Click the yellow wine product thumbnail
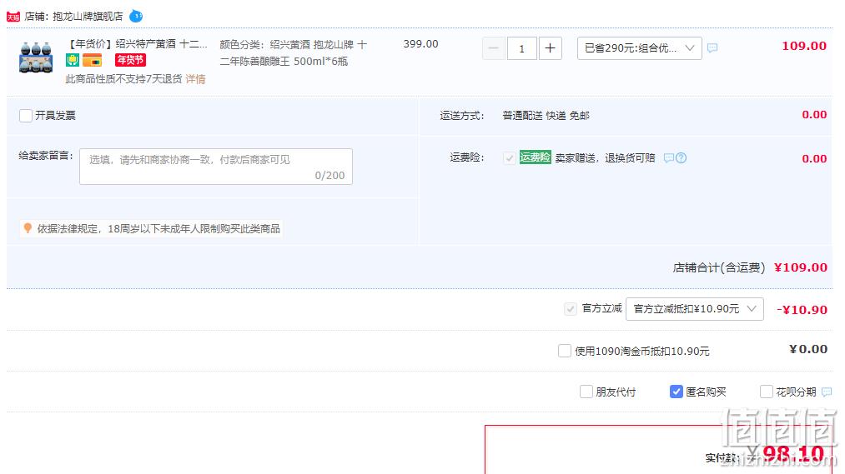The height and width of the screenshot is (474, 845). 36,57
